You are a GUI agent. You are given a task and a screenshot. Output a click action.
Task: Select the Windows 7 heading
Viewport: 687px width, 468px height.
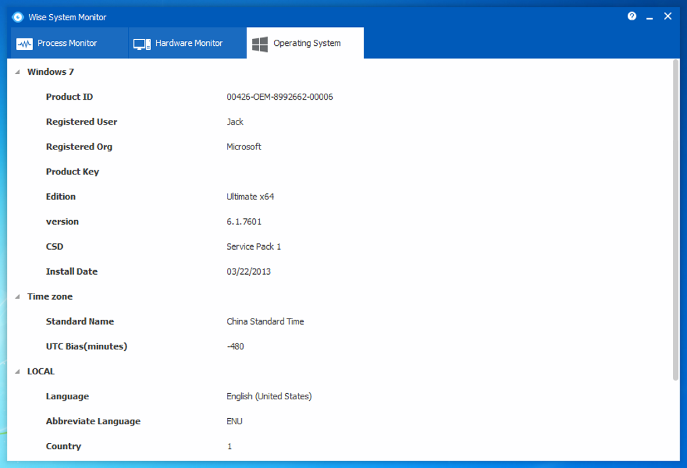pos(51,72)
